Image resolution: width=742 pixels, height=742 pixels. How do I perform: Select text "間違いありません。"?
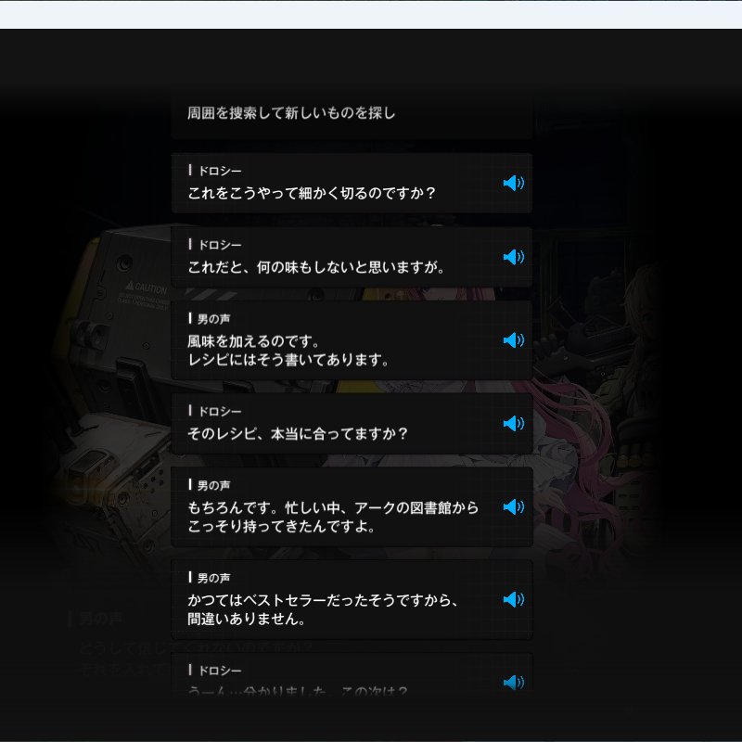click(x=247, y=619)
